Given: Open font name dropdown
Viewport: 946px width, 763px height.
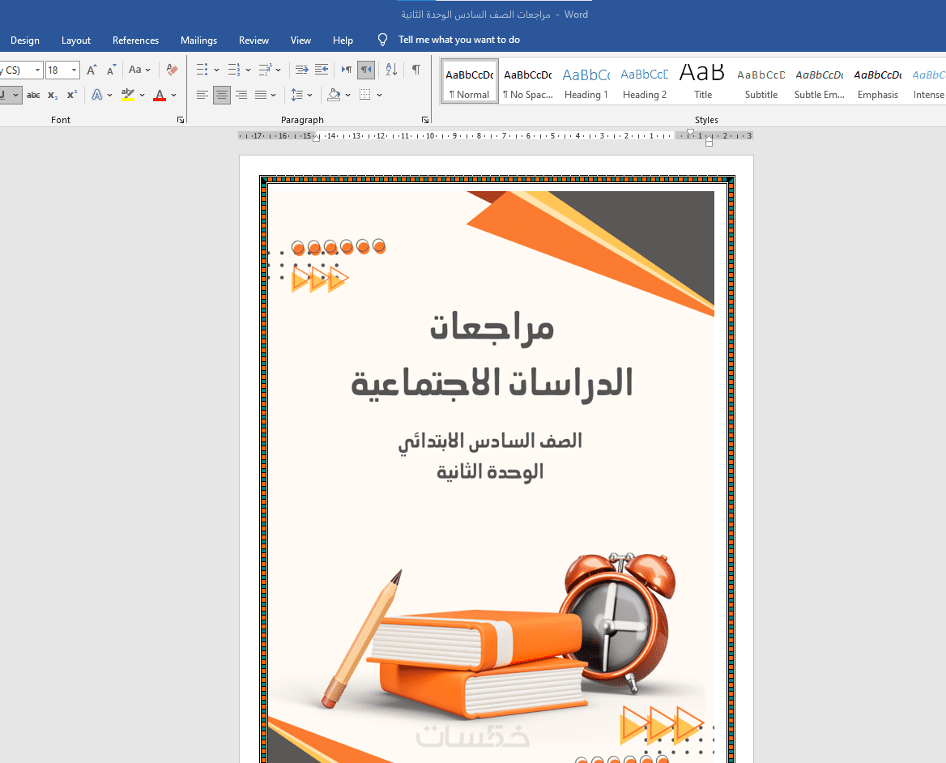Looking at the screenshot, I should (37, 70).
